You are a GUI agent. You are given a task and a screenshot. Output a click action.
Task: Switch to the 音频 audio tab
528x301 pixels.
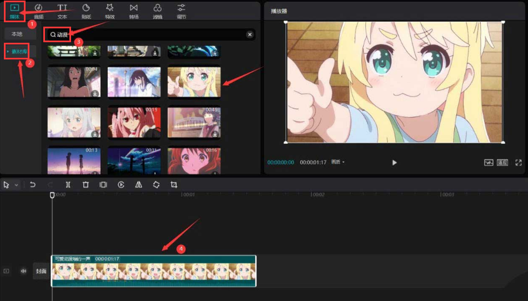point(38,11)
